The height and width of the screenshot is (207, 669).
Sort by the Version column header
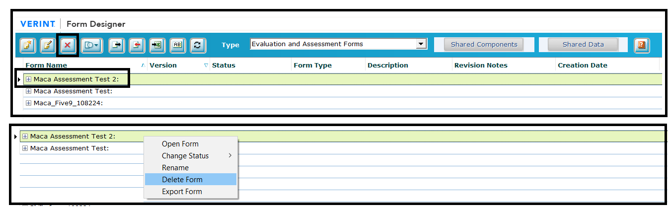point(163,65)
